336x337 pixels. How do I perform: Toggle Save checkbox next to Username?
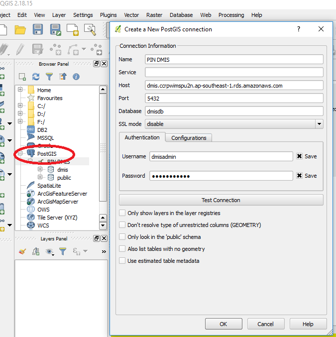pyautogui.click(x=299, y=156)
